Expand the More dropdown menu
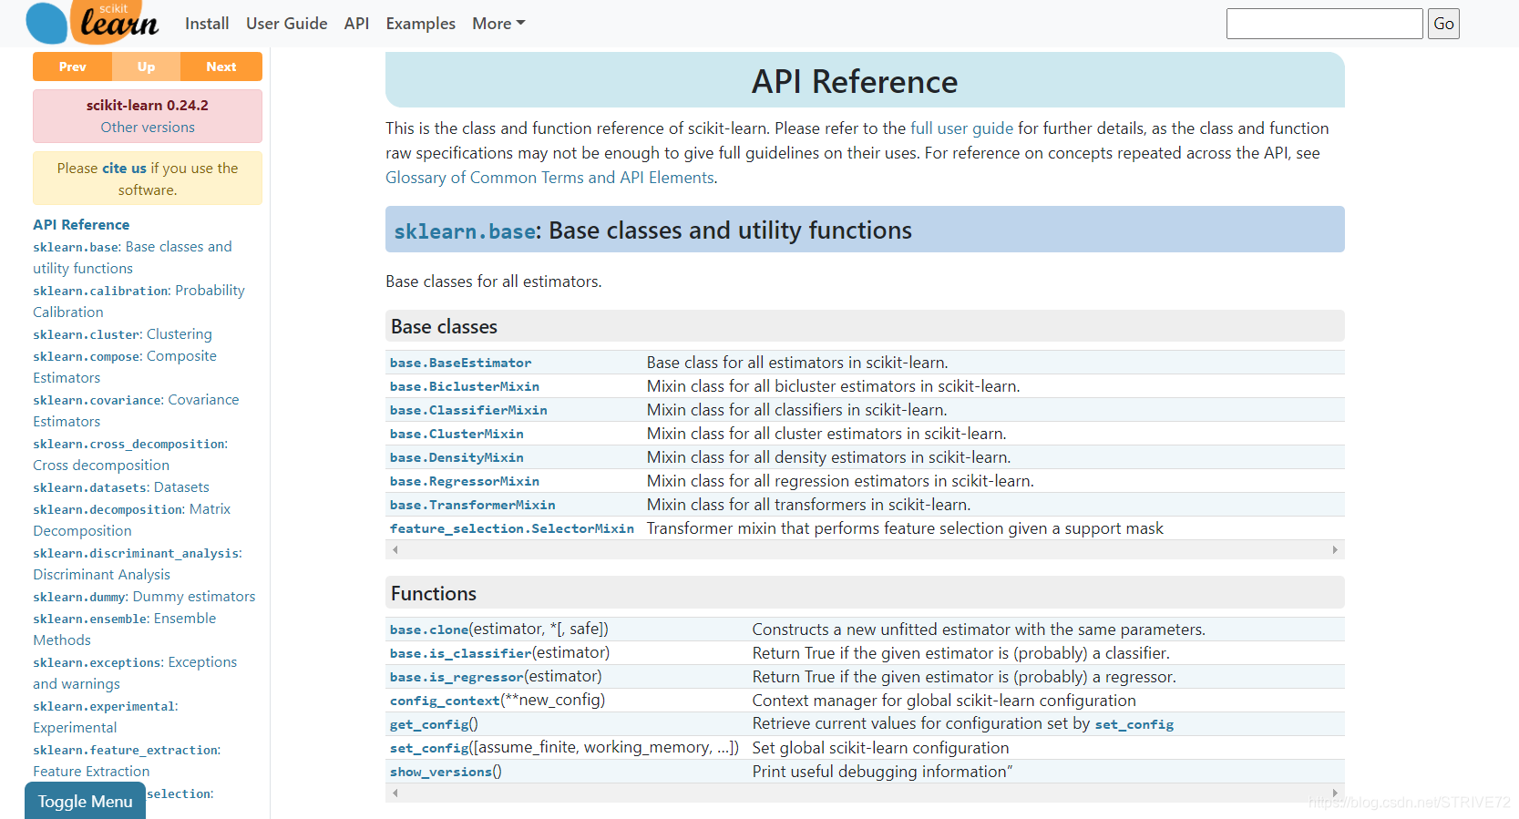The width and height of the screenshot is (1519, 819). [498, 24]
